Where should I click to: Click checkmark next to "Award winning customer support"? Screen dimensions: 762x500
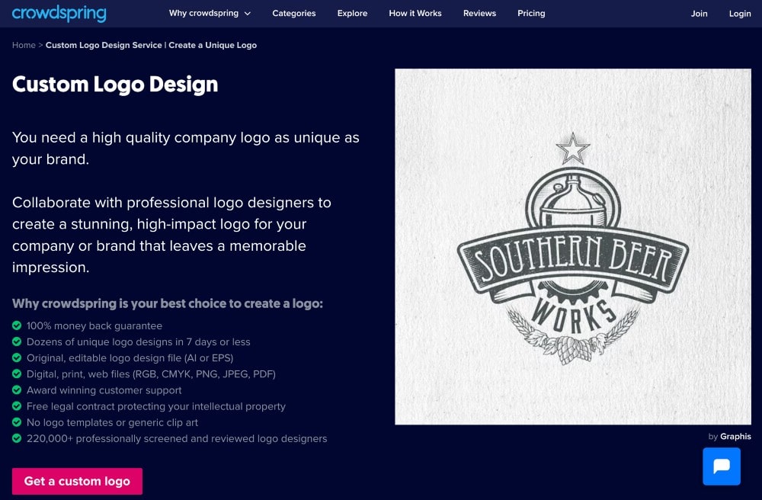[x=16, y=390]
